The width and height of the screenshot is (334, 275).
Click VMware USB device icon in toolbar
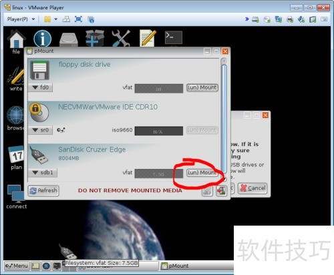click(313, 19)
